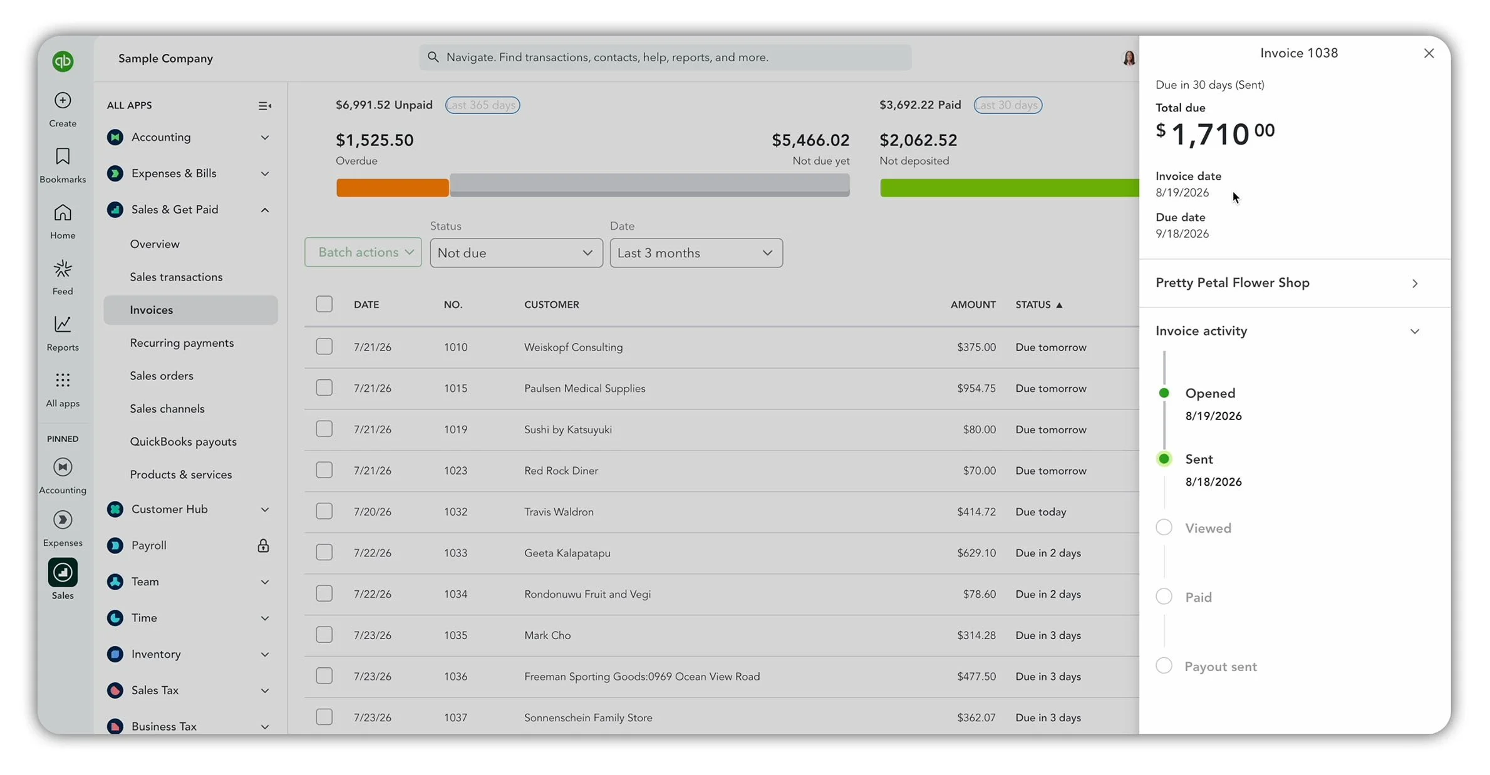
Task: Collapse the Invoice activity section
Action: (x=1414, y=331)
